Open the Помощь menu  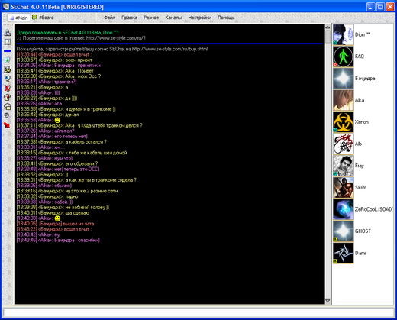coord(226,18)
